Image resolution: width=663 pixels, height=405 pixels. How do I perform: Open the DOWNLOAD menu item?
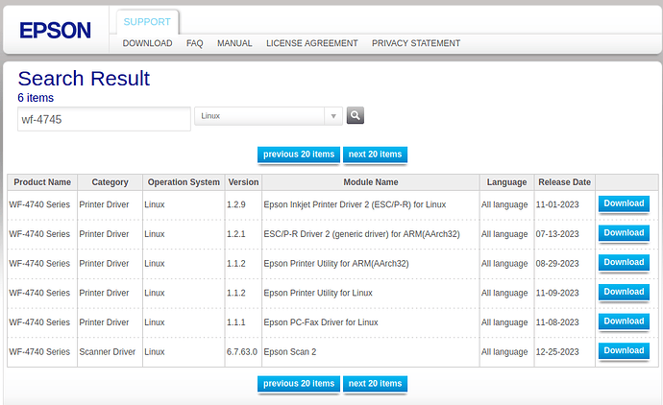(x=147, y=43)
